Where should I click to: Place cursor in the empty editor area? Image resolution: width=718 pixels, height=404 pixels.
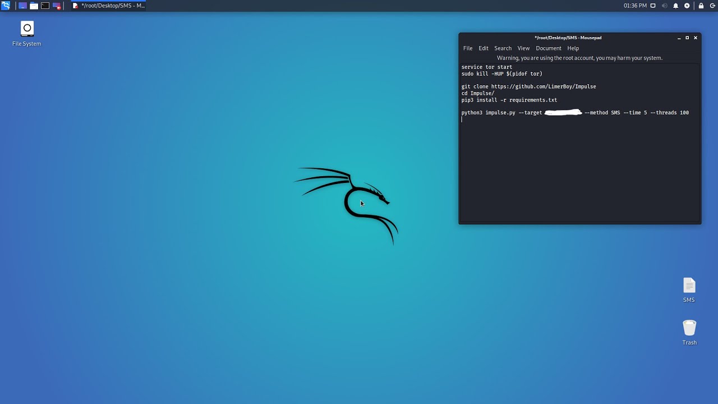[x=579, y=171]
